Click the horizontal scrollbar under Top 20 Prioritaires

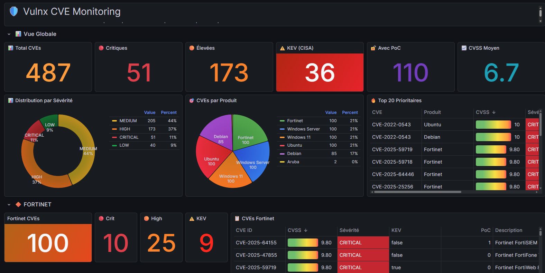tap(418, 192)
